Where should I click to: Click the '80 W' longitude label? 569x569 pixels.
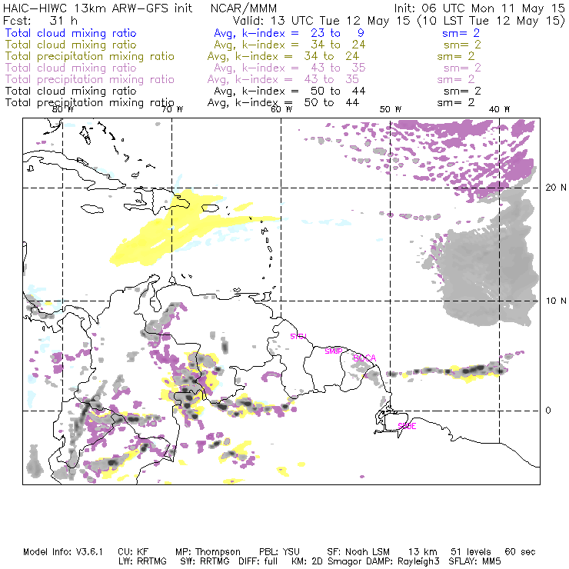click(63, 109)
